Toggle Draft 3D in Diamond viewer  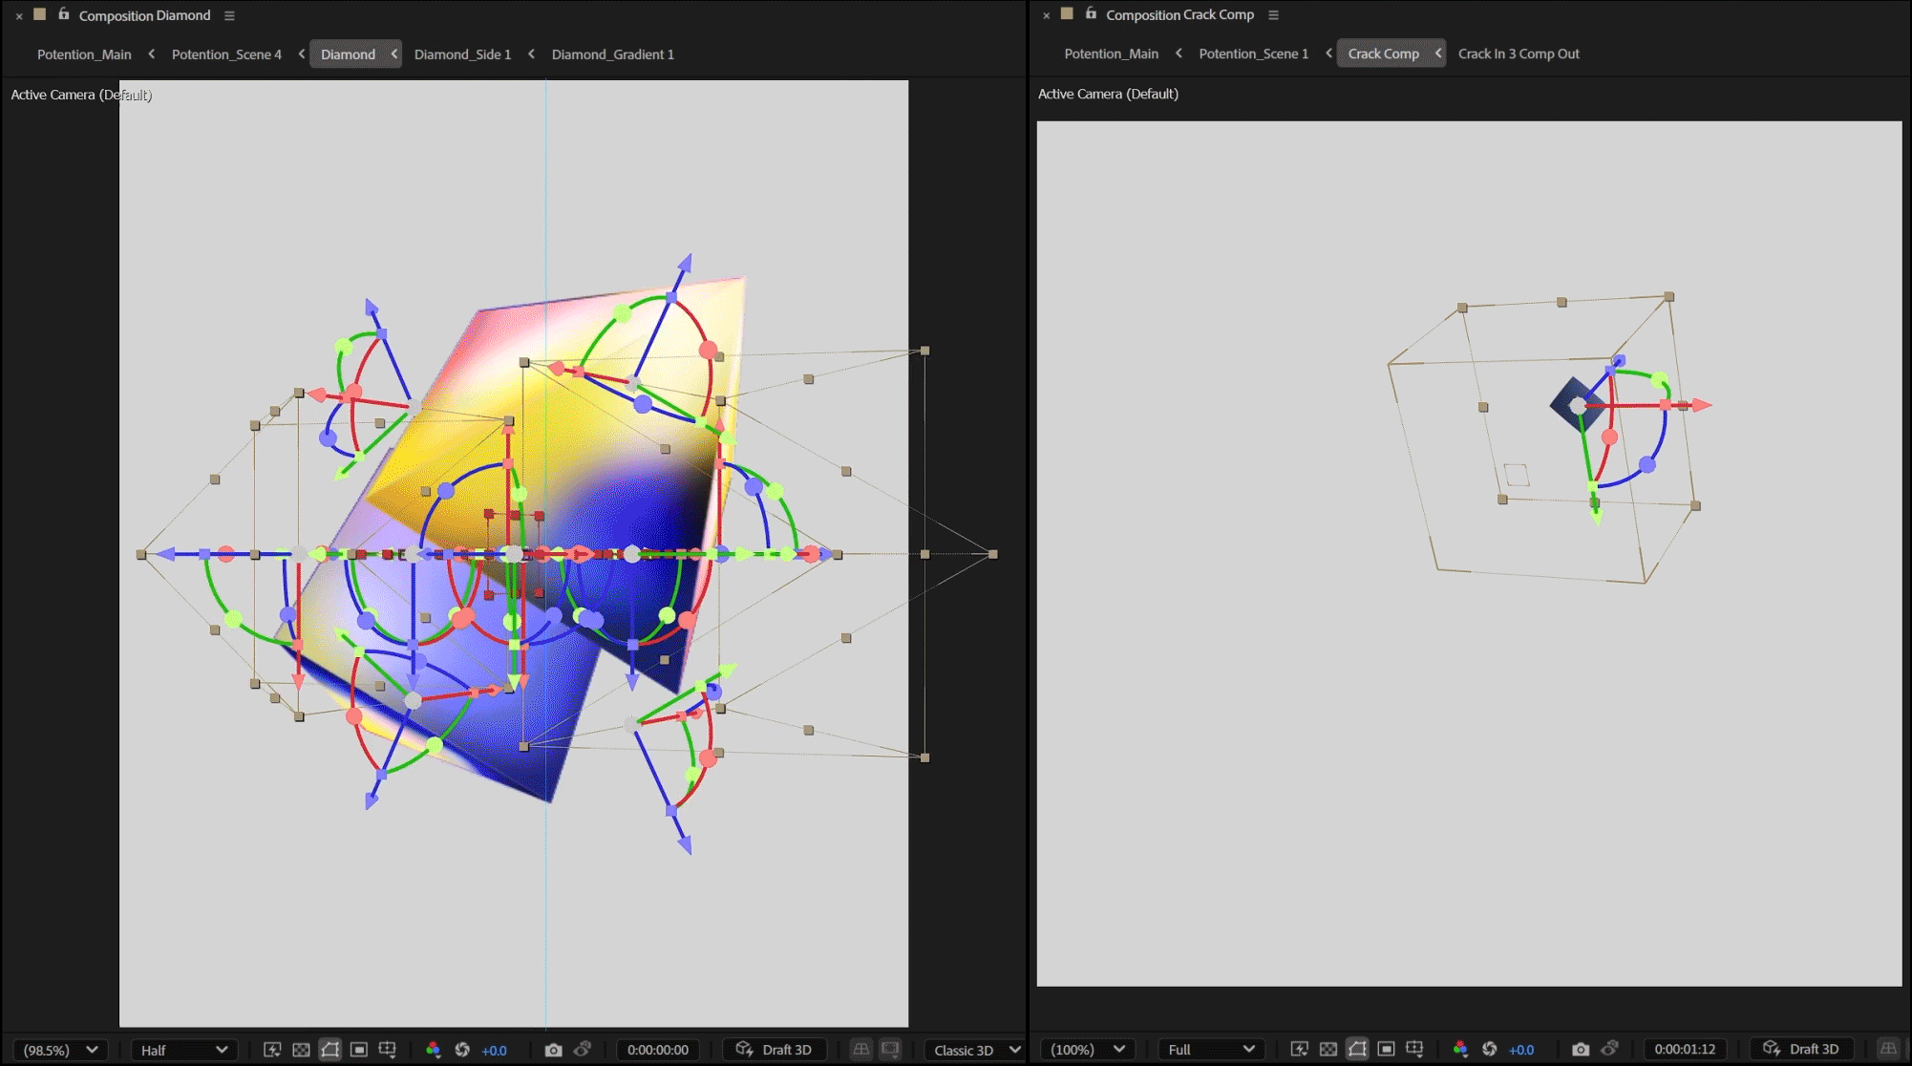coord(774,1050)
